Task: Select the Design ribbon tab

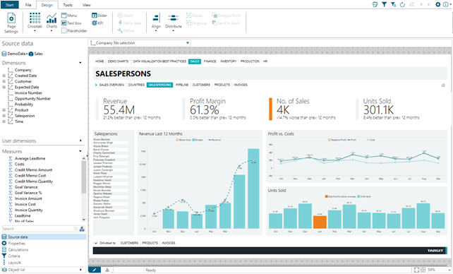Action: 47,5
